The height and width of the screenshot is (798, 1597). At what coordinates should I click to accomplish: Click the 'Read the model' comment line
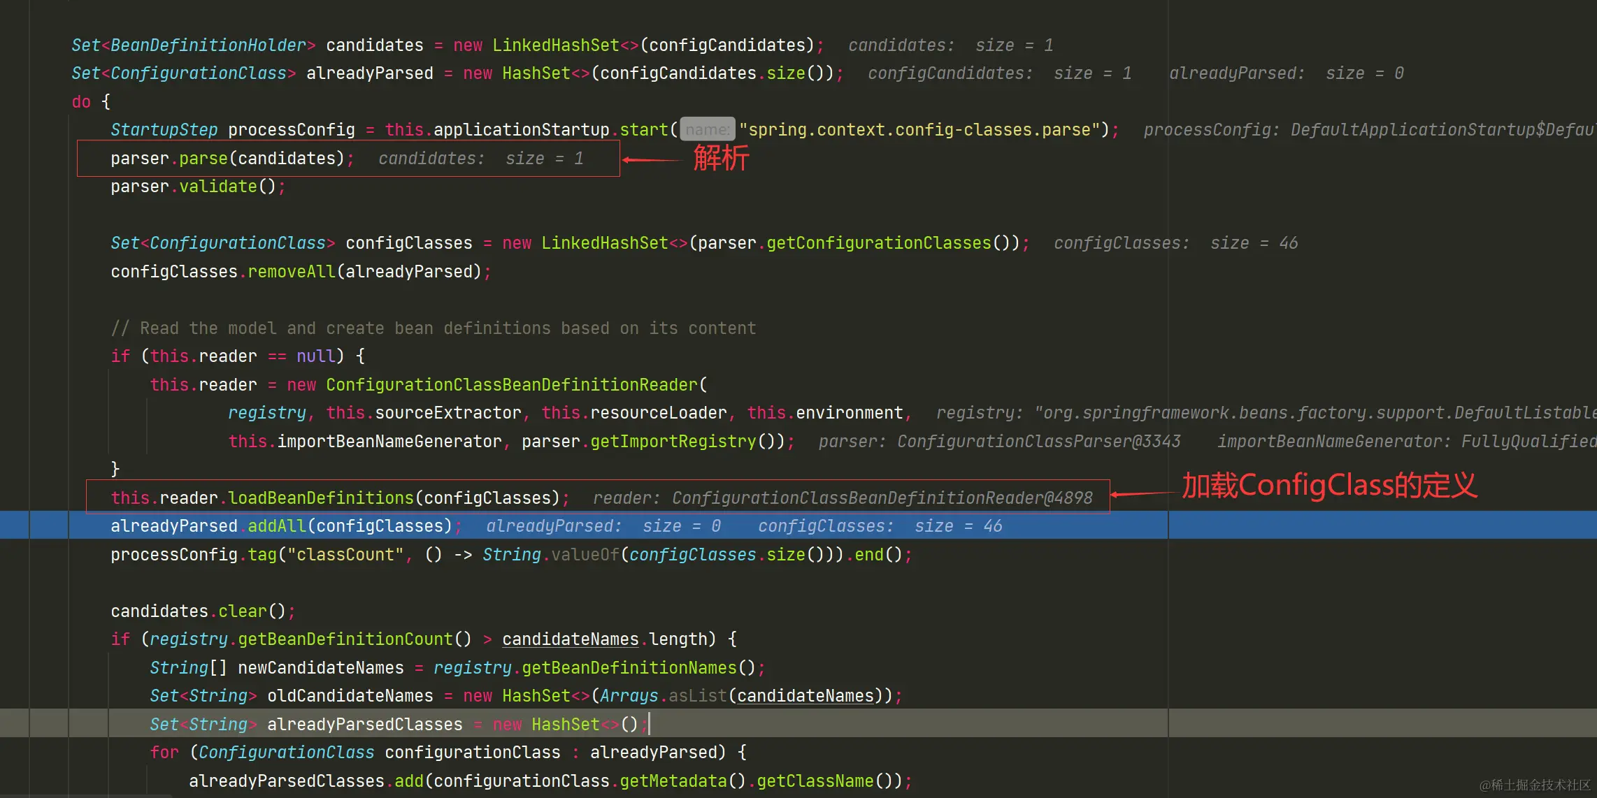434,328
